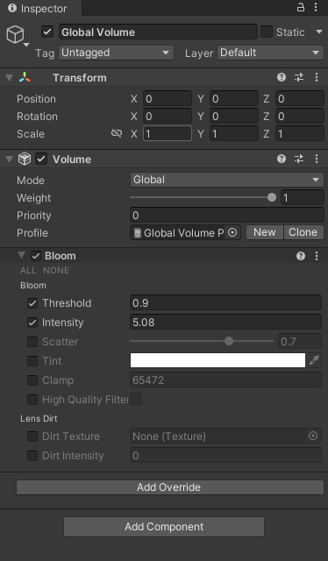Adjust the Weight slider handle
The image size is (328, 561).
(x=272, y=197)
